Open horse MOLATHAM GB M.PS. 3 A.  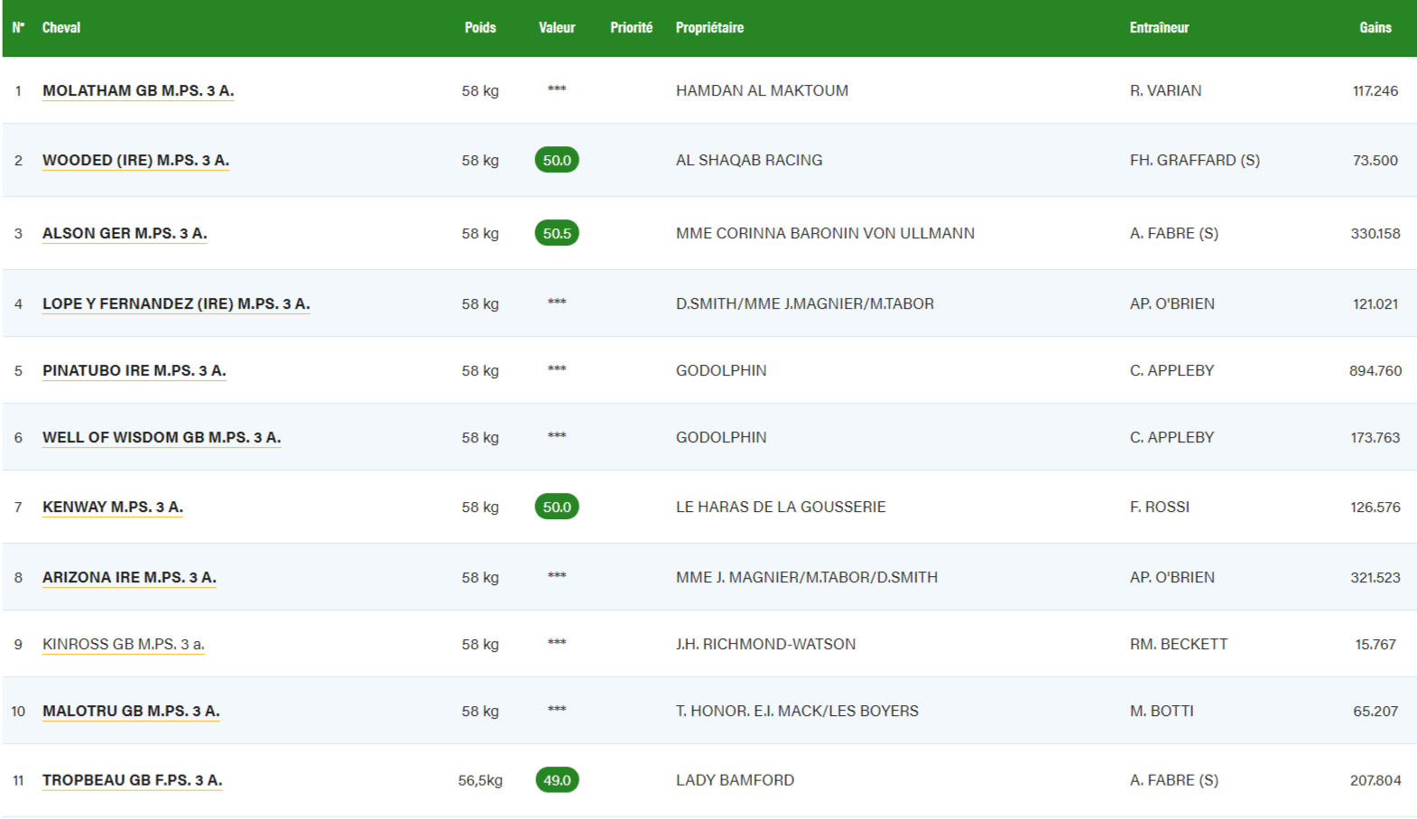pyautogui.click(x=138, y=91)
